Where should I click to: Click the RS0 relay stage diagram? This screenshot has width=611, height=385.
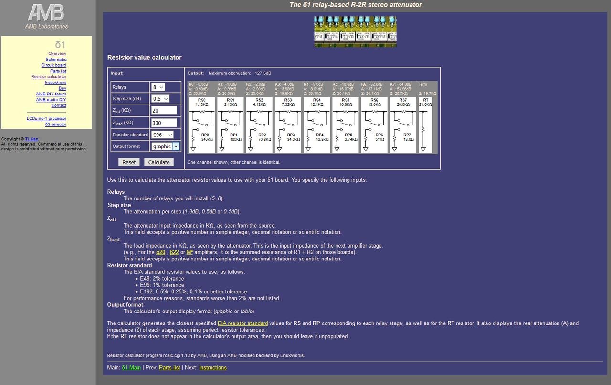pos(201,125)
